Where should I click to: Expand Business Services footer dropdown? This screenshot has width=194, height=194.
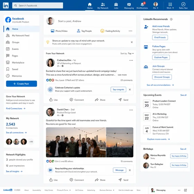[107, 190]
